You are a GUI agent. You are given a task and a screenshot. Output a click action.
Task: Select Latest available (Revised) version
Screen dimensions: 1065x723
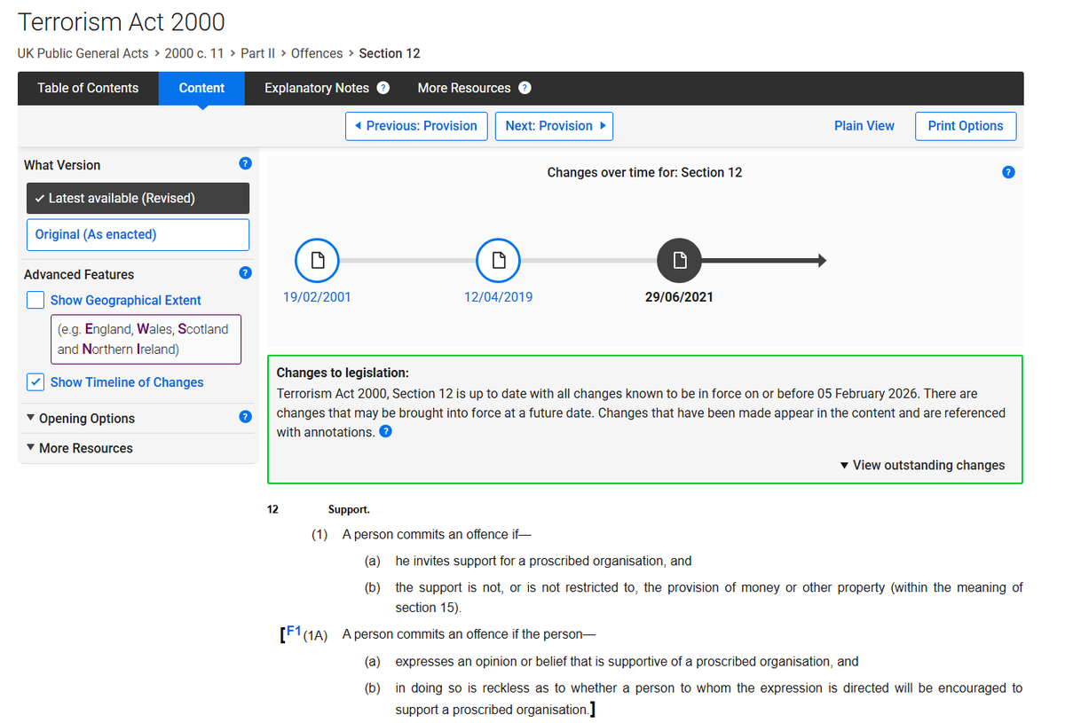point(138,198)
